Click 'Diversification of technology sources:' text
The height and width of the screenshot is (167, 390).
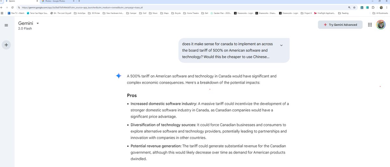pos(163,125)
